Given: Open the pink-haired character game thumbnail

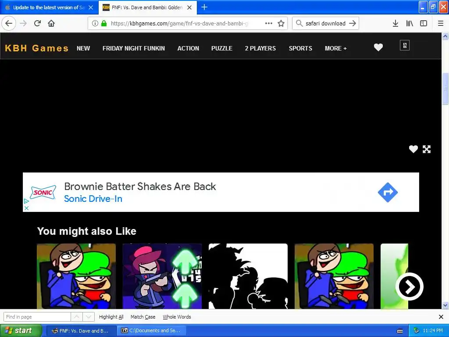Looking at the screenshot, I should (x=162, y=276).
